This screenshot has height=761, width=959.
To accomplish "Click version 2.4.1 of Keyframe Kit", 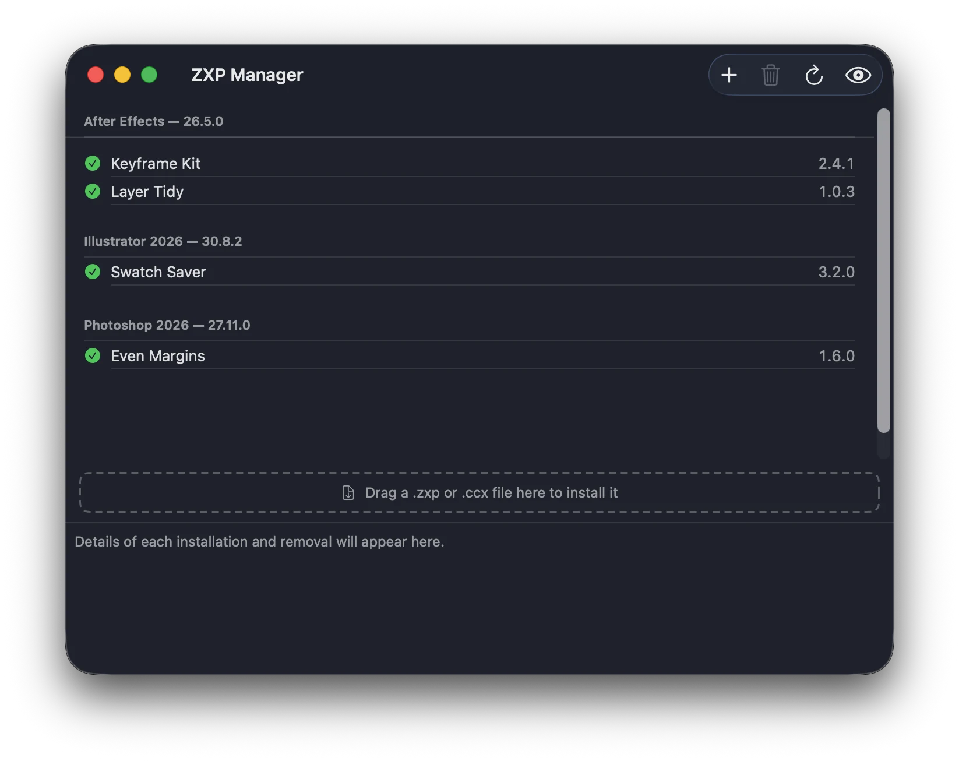I will pos(836,164).
